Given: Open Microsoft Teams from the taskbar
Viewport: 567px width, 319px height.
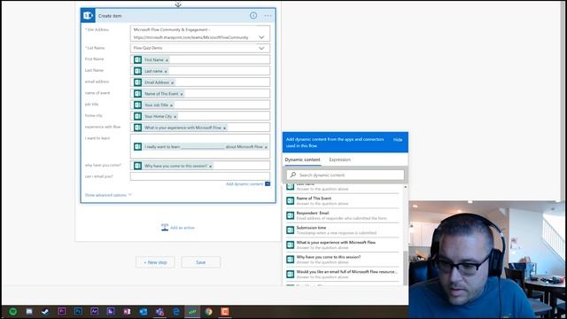Looking at the screenshot, I should [159, 311].
